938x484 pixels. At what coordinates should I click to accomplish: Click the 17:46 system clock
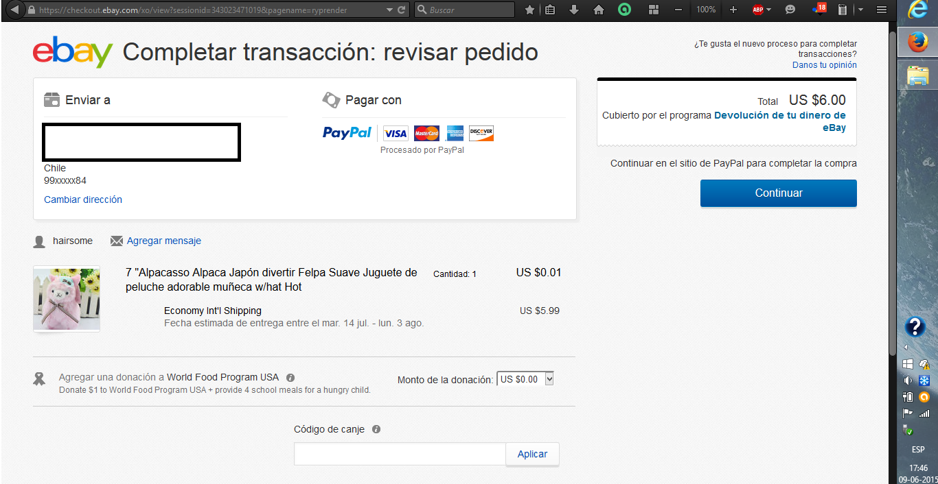point(918,468)
